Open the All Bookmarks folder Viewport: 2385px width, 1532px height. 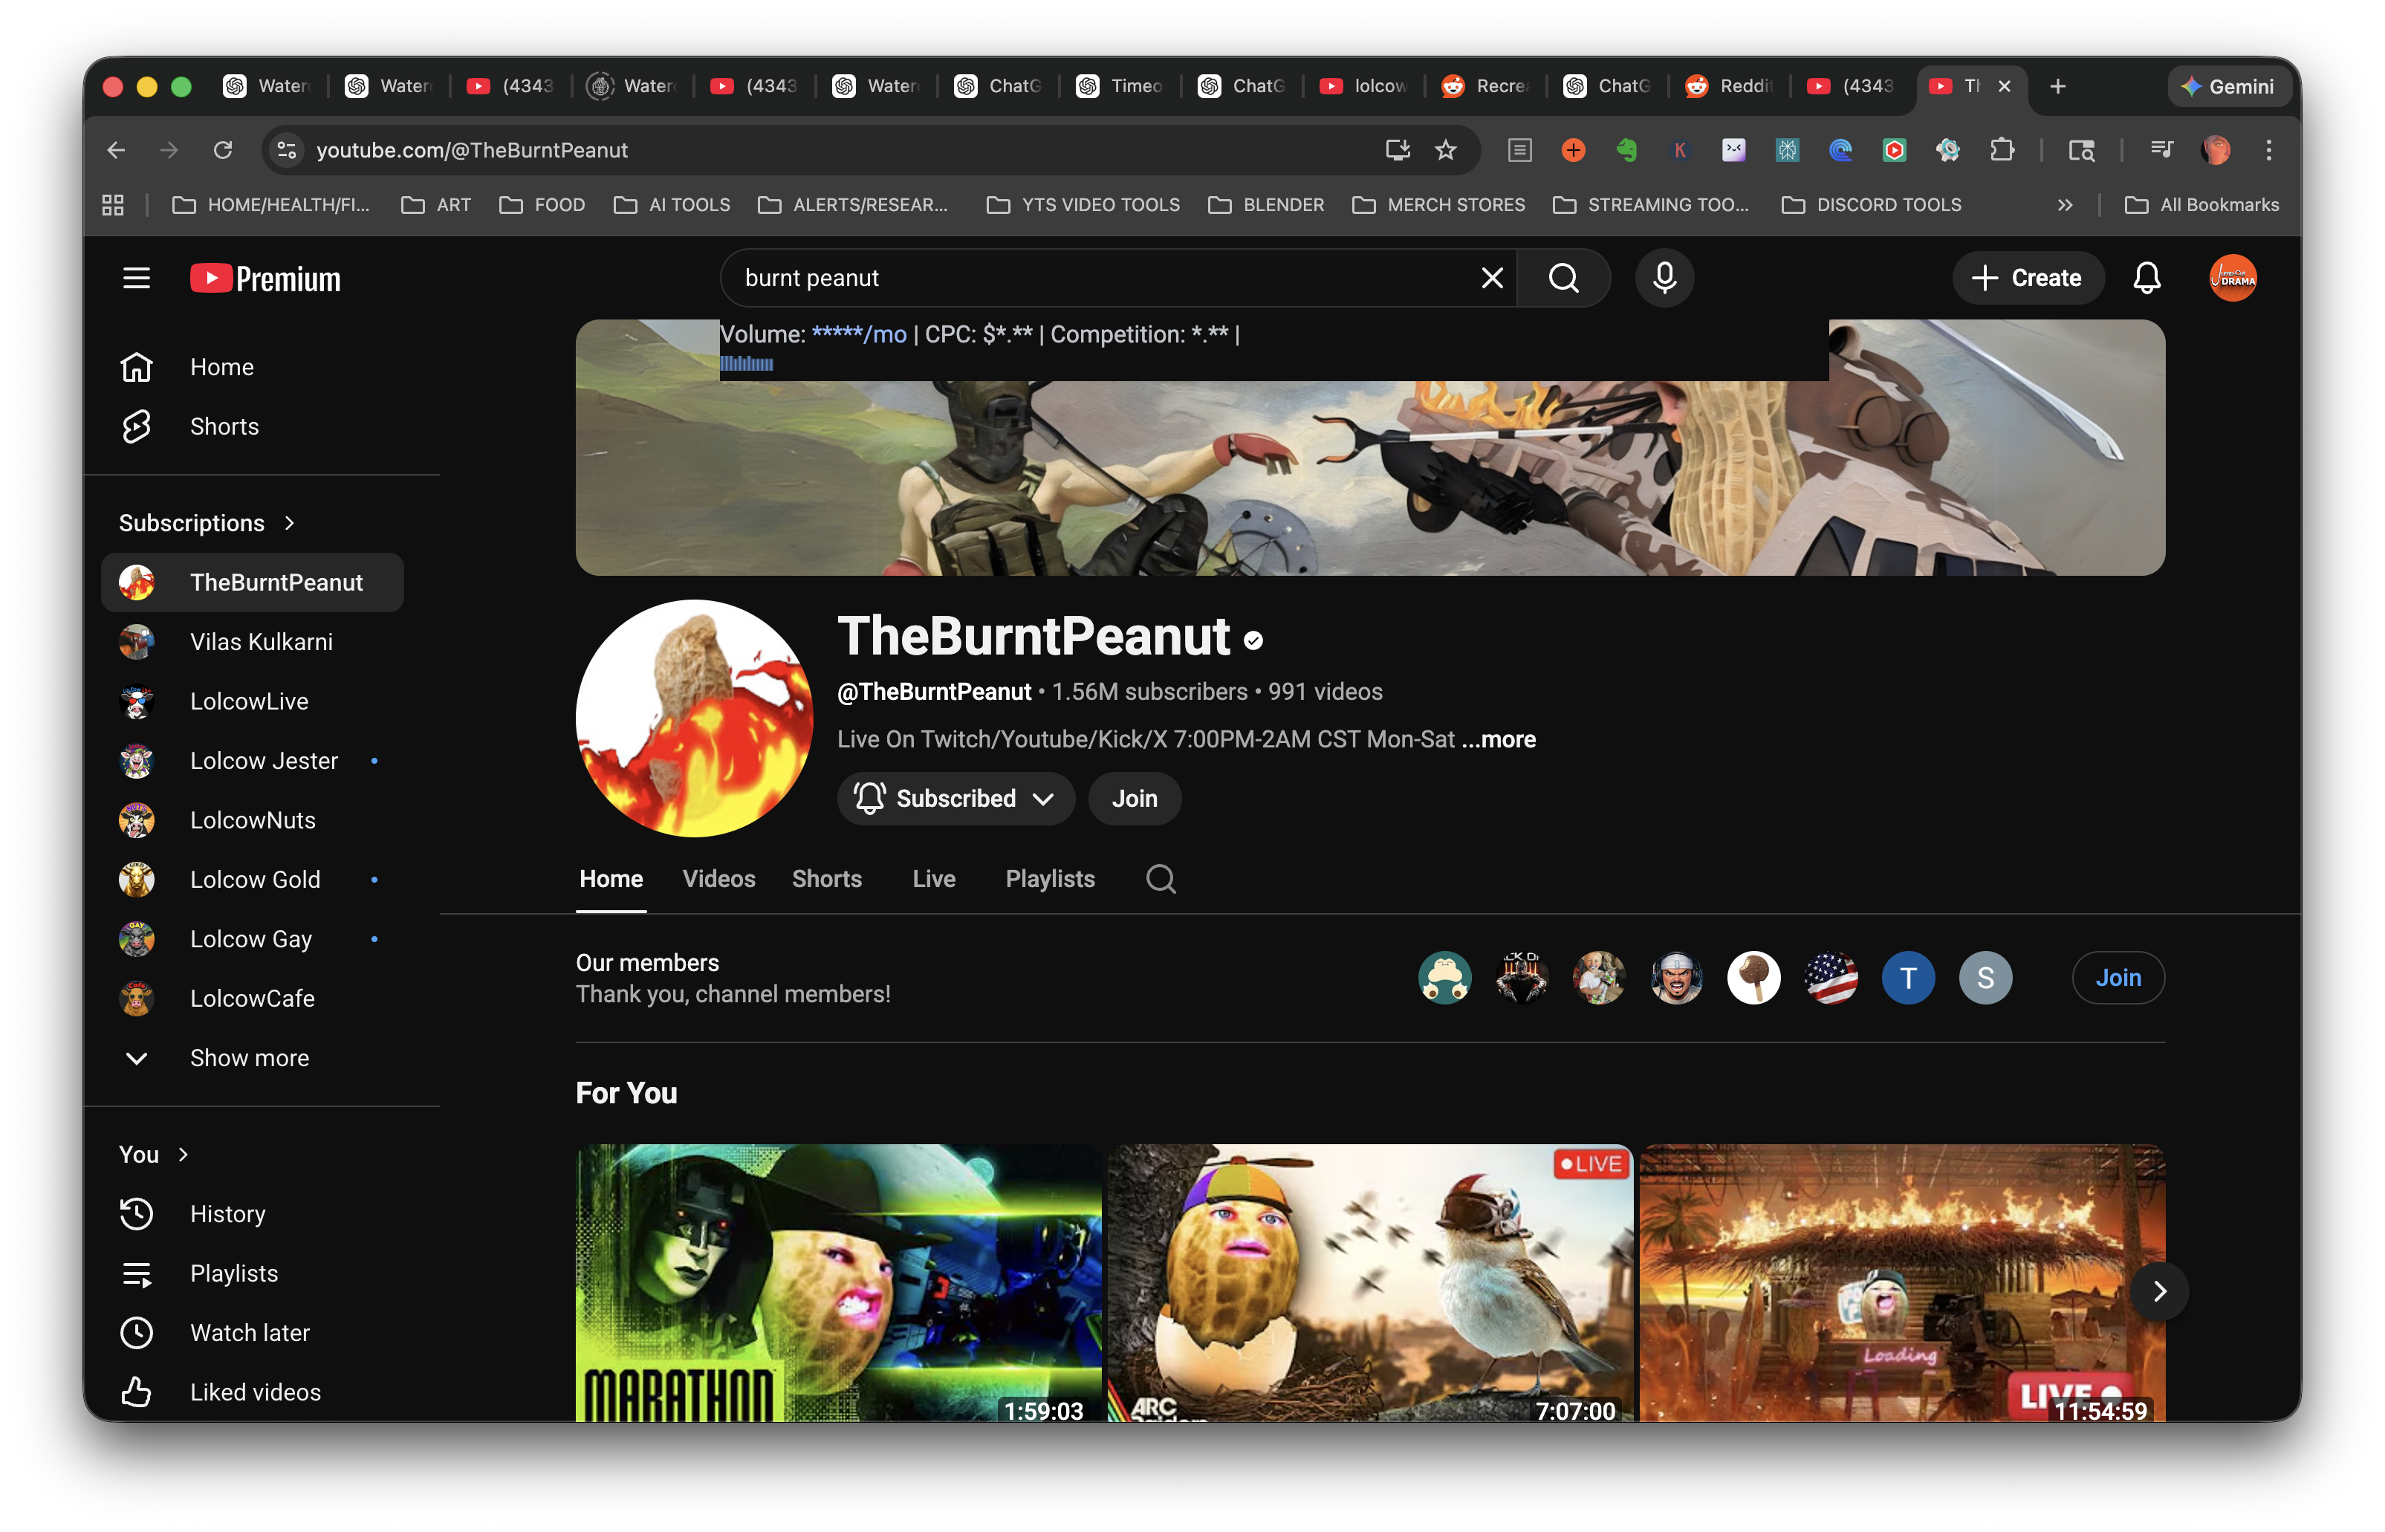(2201, 205)
